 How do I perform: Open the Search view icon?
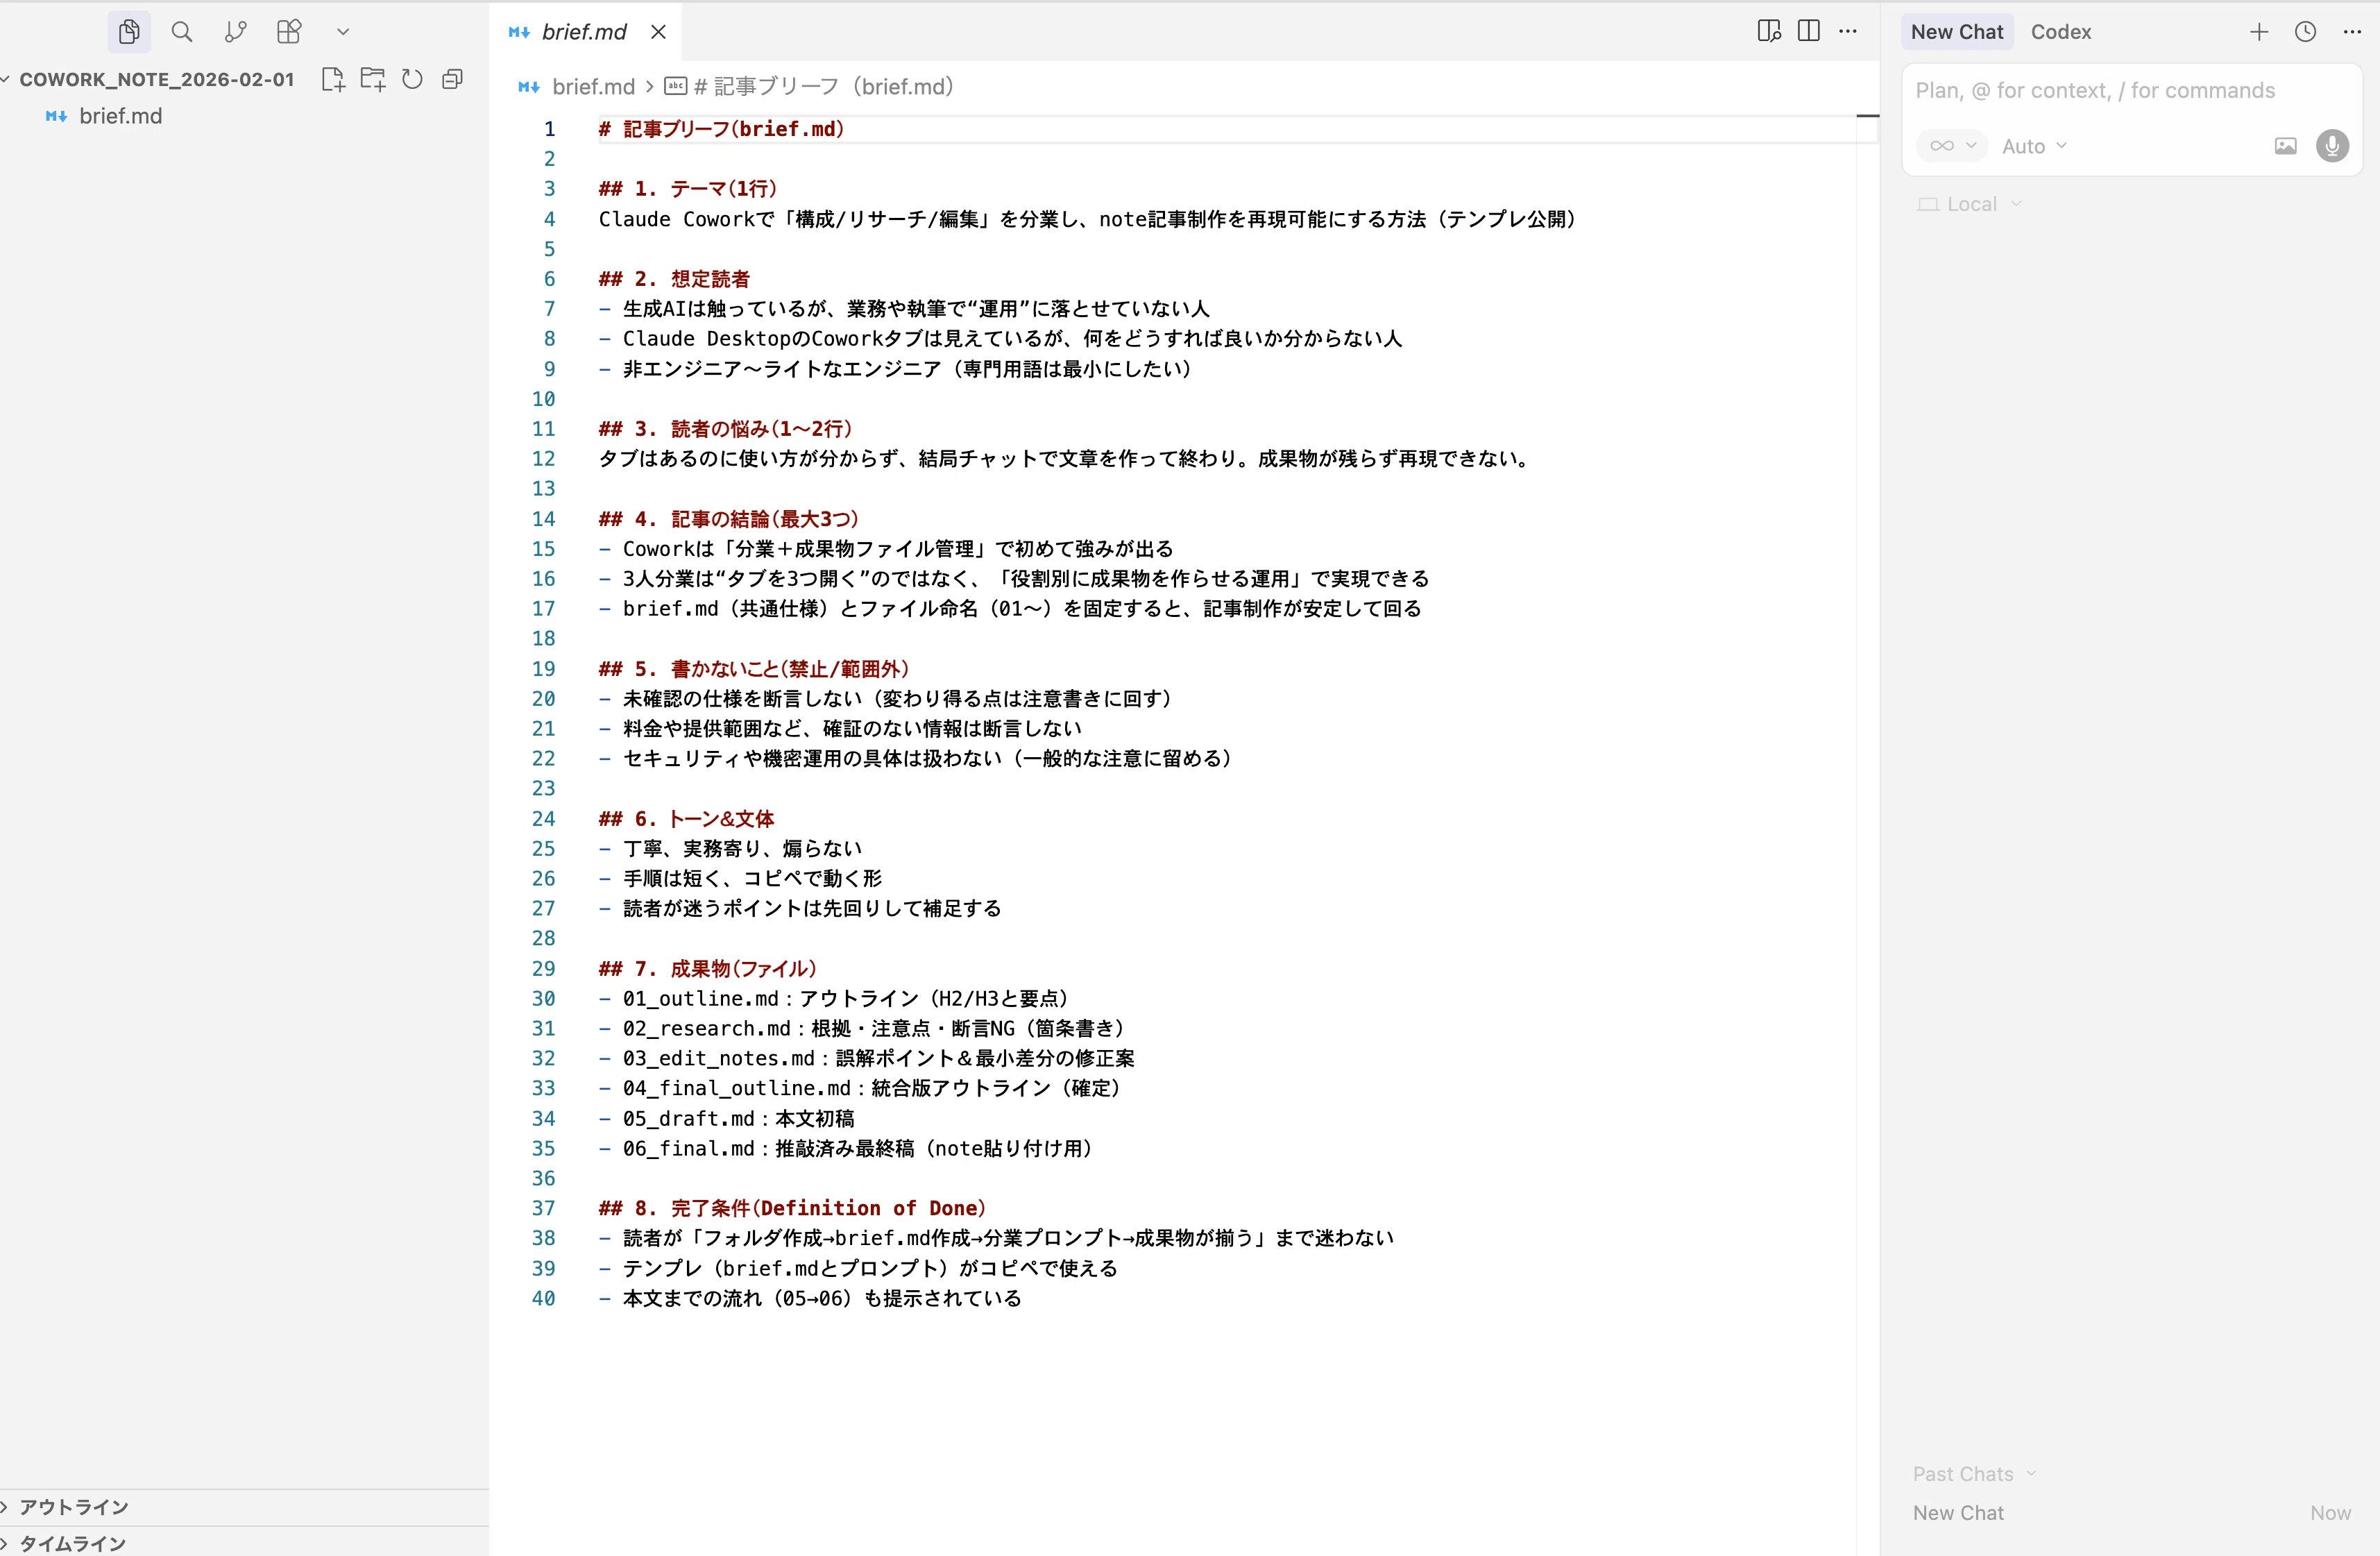point(182,32)
